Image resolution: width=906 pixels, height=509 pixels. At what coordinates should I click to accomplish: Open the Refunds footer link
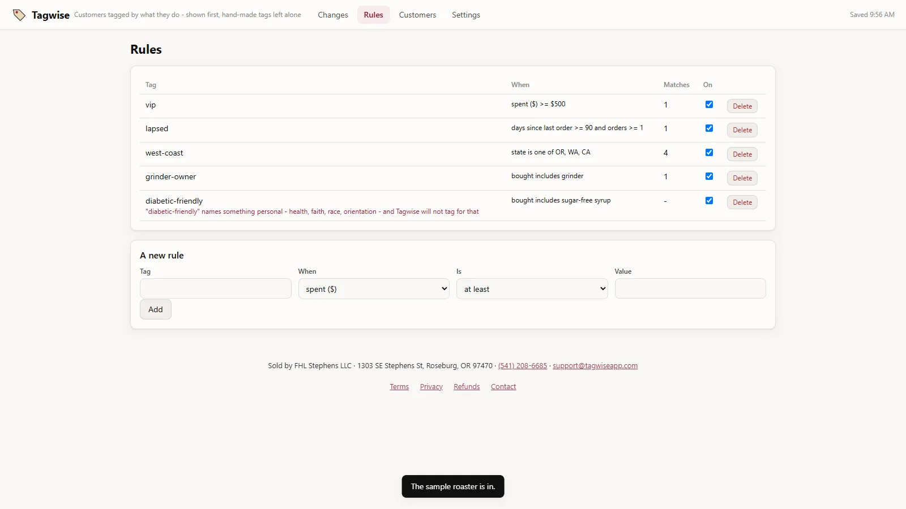click(467, 387)
